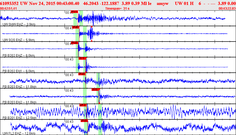Image resolution: width=236 pixels, height=135 pixels.
Task: Click the UW FL2 EHZ channel label
Action: (x=18, y=133)
